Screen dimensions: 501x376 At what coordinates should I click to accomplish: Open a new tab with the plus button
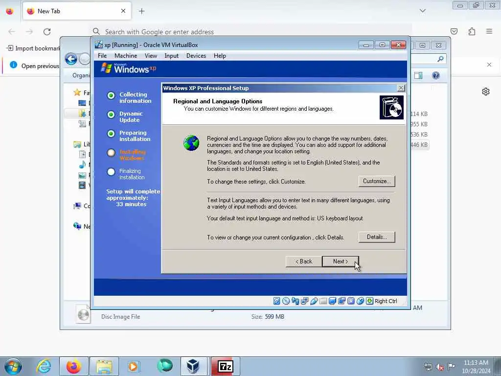141,11
